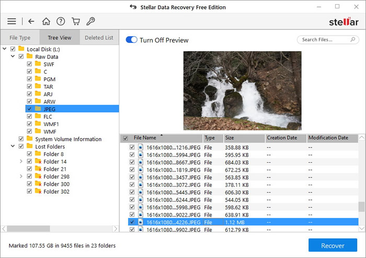Open the hamburger menu icon
This screenshot has width=366, height=258.
pos(12,21)
